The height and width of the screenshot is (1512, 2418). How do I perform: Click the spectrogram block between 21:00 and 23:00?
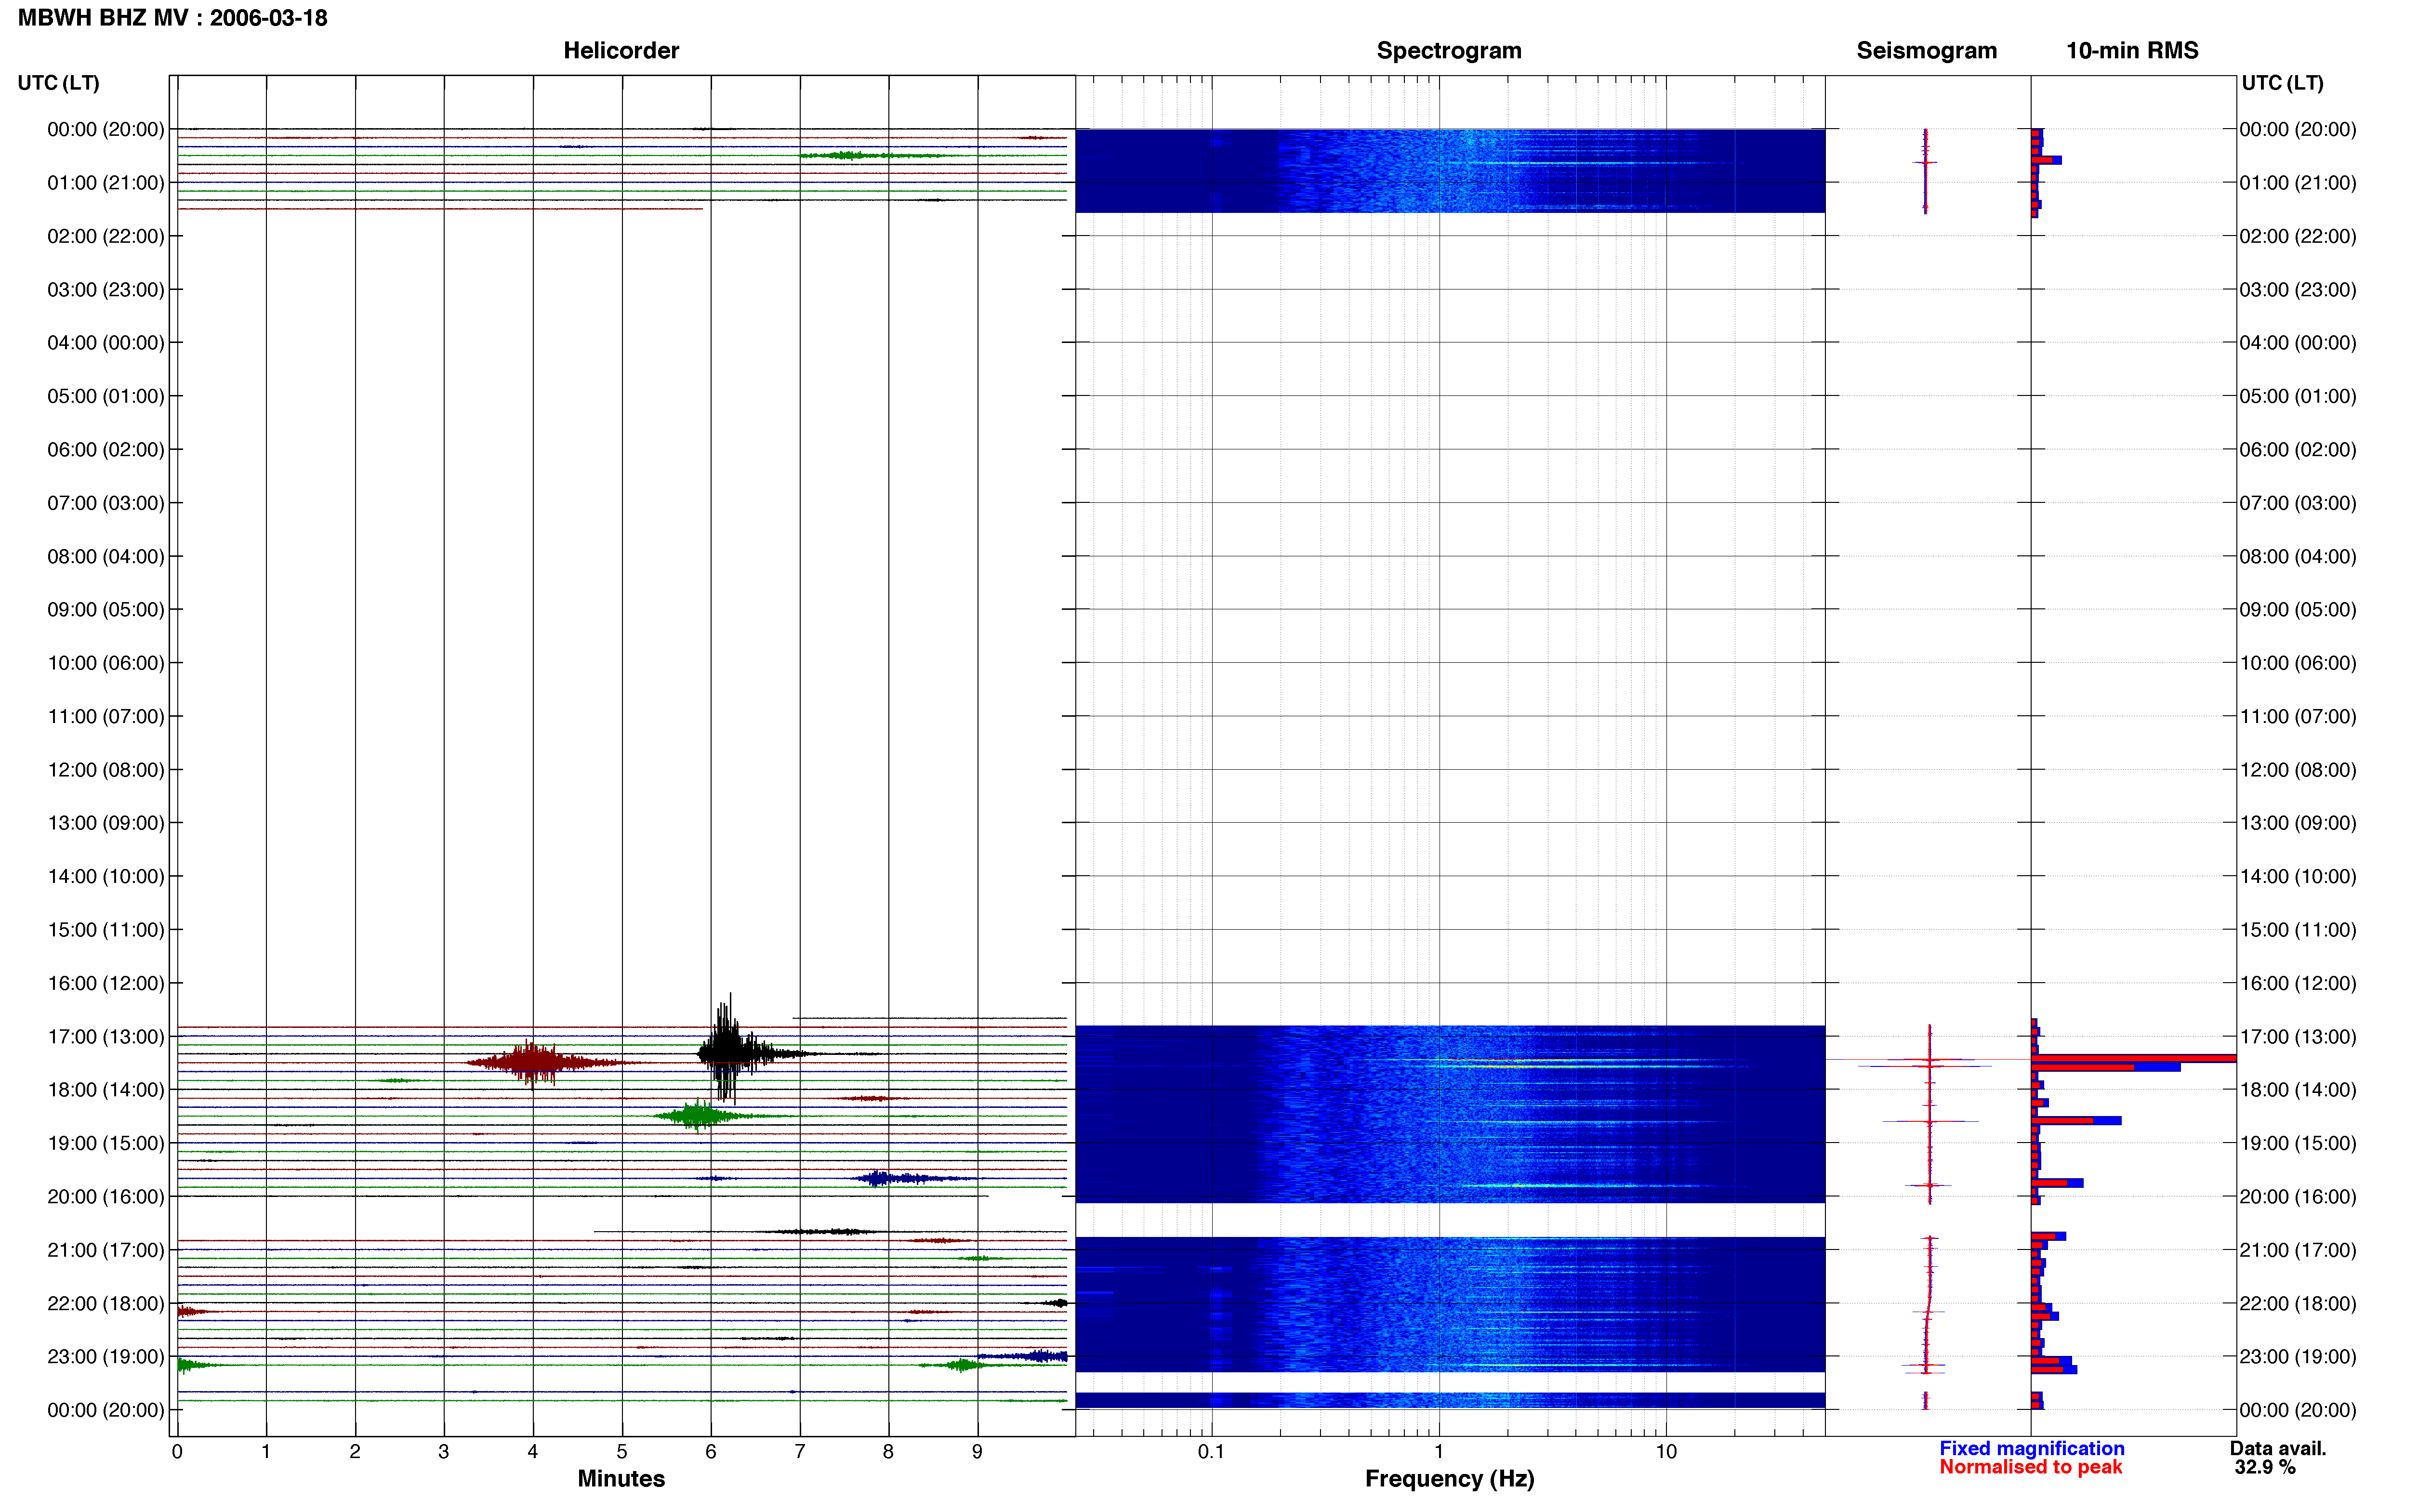pos(1450,1304)
